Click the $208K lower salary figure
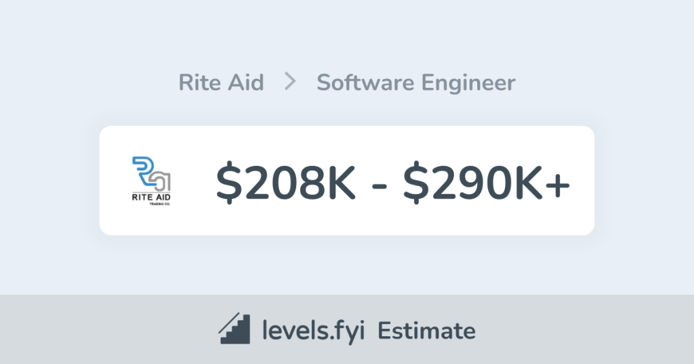Viewport: 694px width, 364px height. pyautogui.click(x=285, y=181)
